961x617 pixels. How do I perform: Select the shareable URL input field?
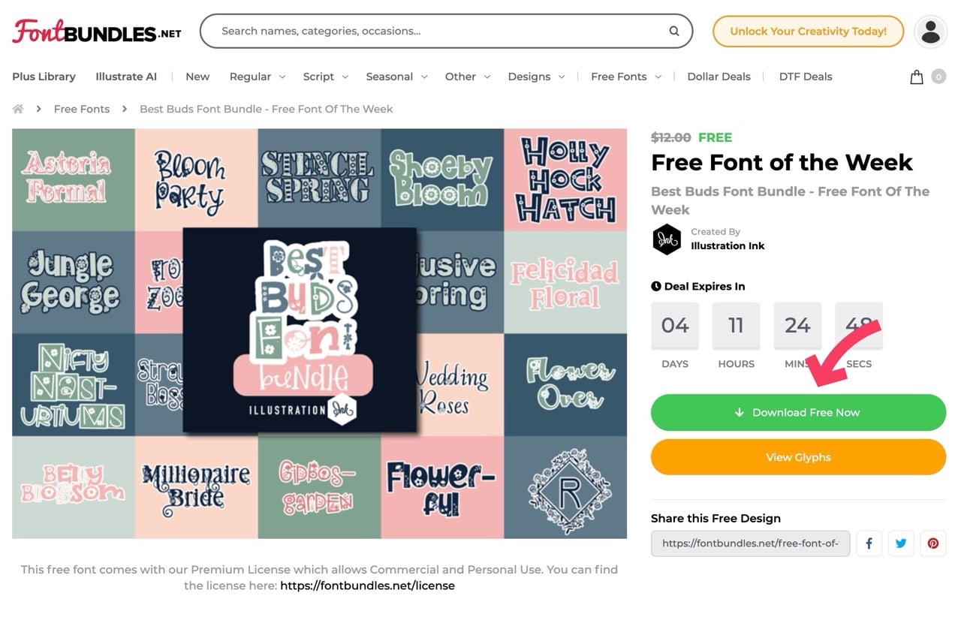coord(750,543)
